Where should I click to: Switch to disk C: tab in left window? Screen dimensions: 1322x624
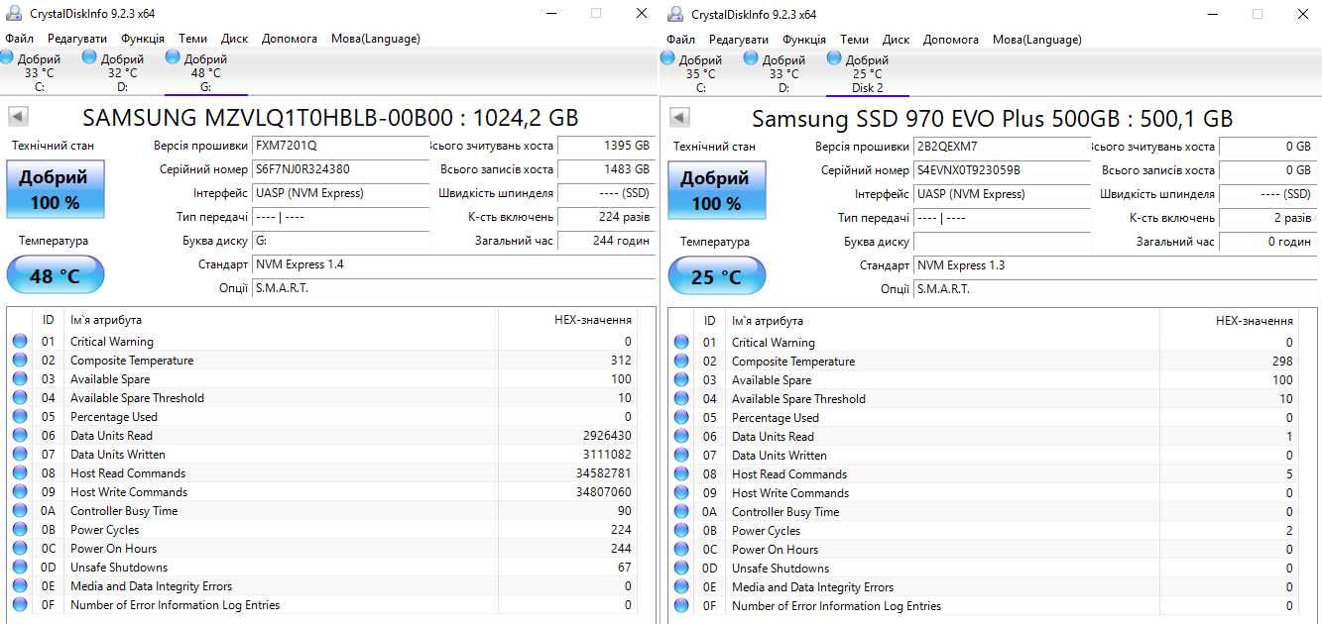click(x=39, y=73)
